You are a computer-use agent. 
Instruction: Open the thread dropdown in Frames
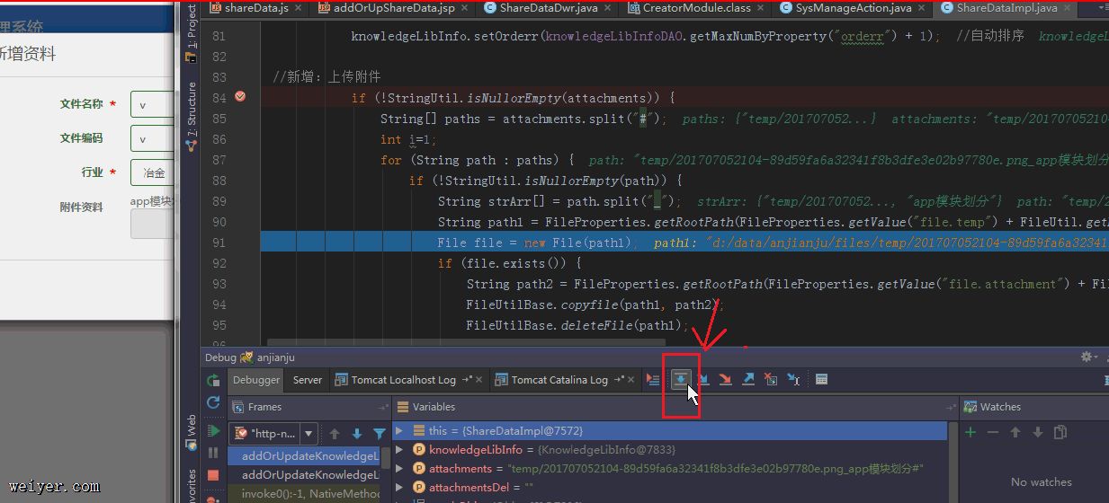309,434
